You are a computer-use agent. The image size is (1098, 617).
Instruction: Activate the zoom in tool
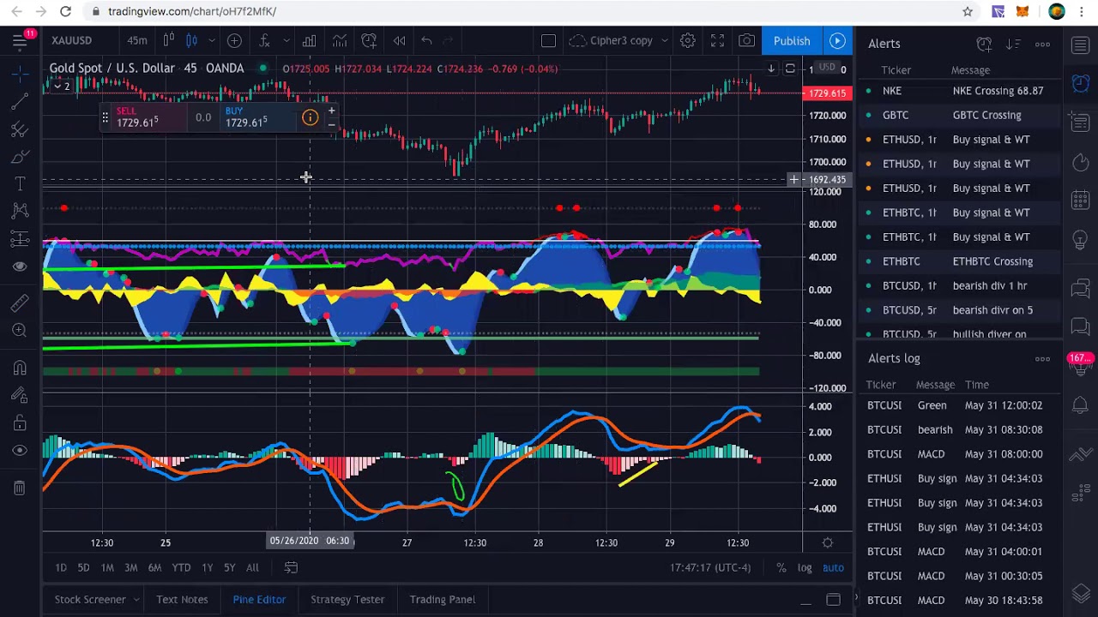[x=20, y=330]
